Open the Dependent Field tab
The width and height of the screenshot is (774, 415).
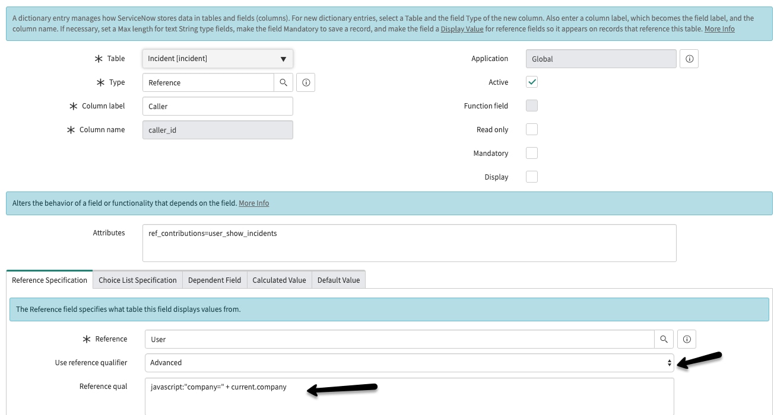[214, 279]
